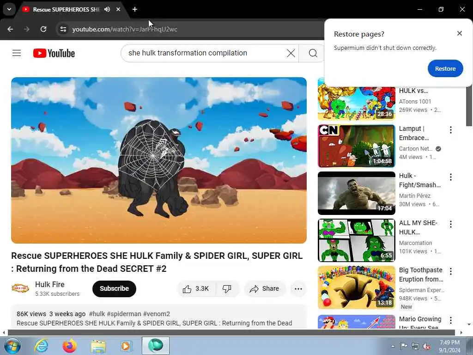
Task: Dislike the video with thumbs down
Action: (227, 289)
